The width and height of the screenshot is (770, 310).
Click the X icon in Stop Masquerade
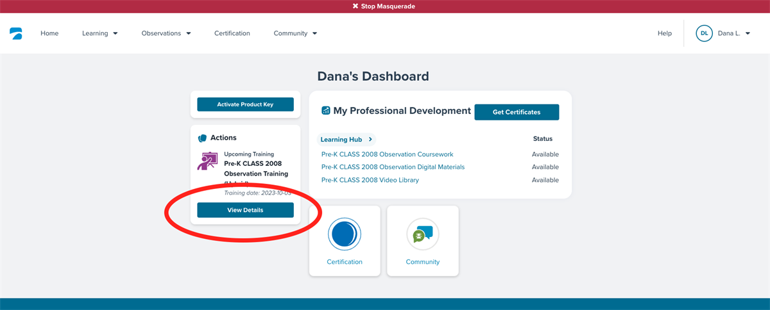tap(355, 6)
